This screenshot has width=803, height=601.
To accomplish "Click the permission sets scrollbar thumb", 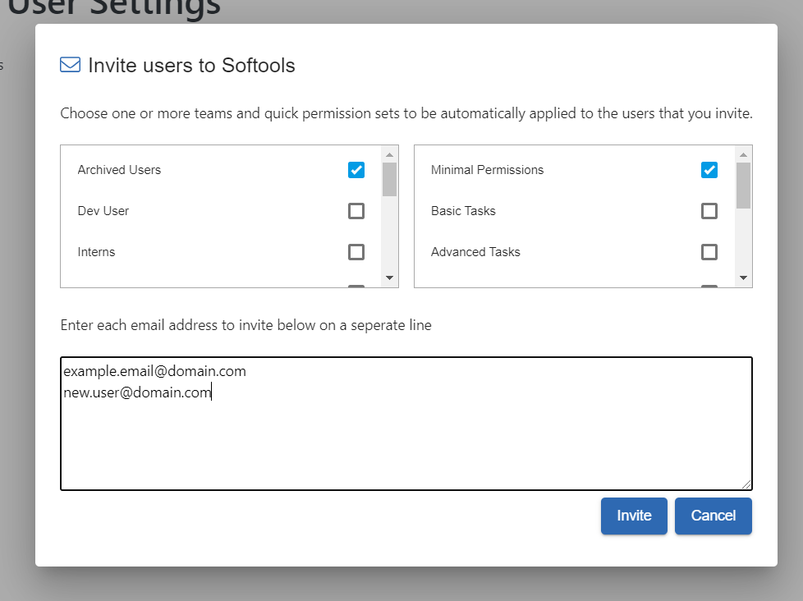I will pyautogui.click(x=743, y=186).
